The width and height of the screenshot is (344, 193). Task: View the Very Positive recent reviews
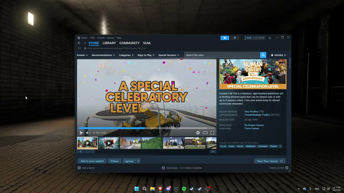[x=251, y=112]
